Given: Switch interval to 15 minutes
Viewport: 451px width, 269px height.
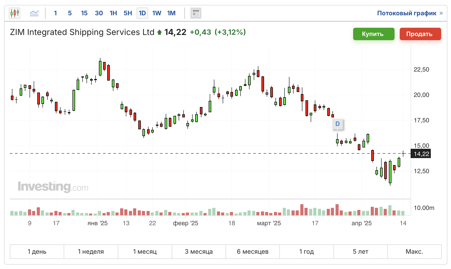Looking at the screenshot, I should [x=84, y=13].
